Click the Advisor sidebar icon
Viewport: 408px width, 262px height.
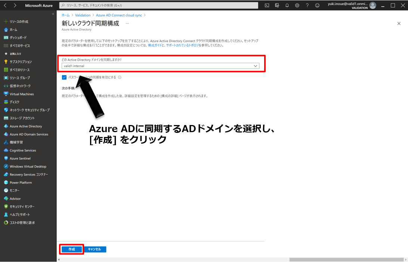(6, 199)
